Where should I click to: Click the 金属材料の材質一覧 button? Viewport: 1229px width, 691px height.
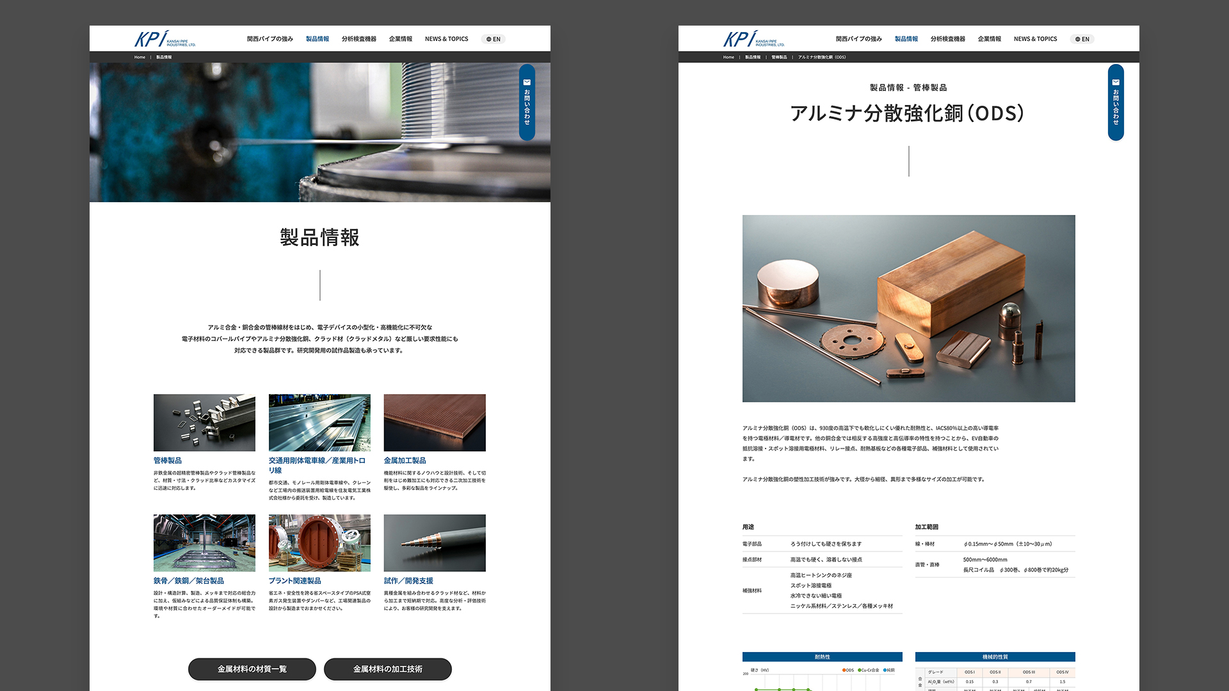(252, 669)
